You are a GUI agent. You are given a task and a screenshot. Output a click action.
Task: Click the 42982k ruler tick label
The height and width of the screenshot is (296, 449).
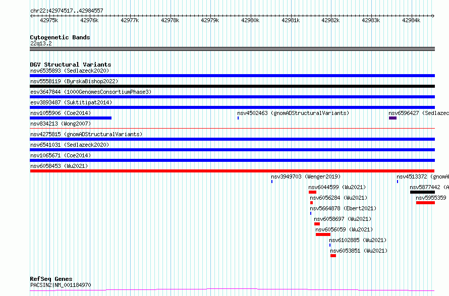click(330, 20)
